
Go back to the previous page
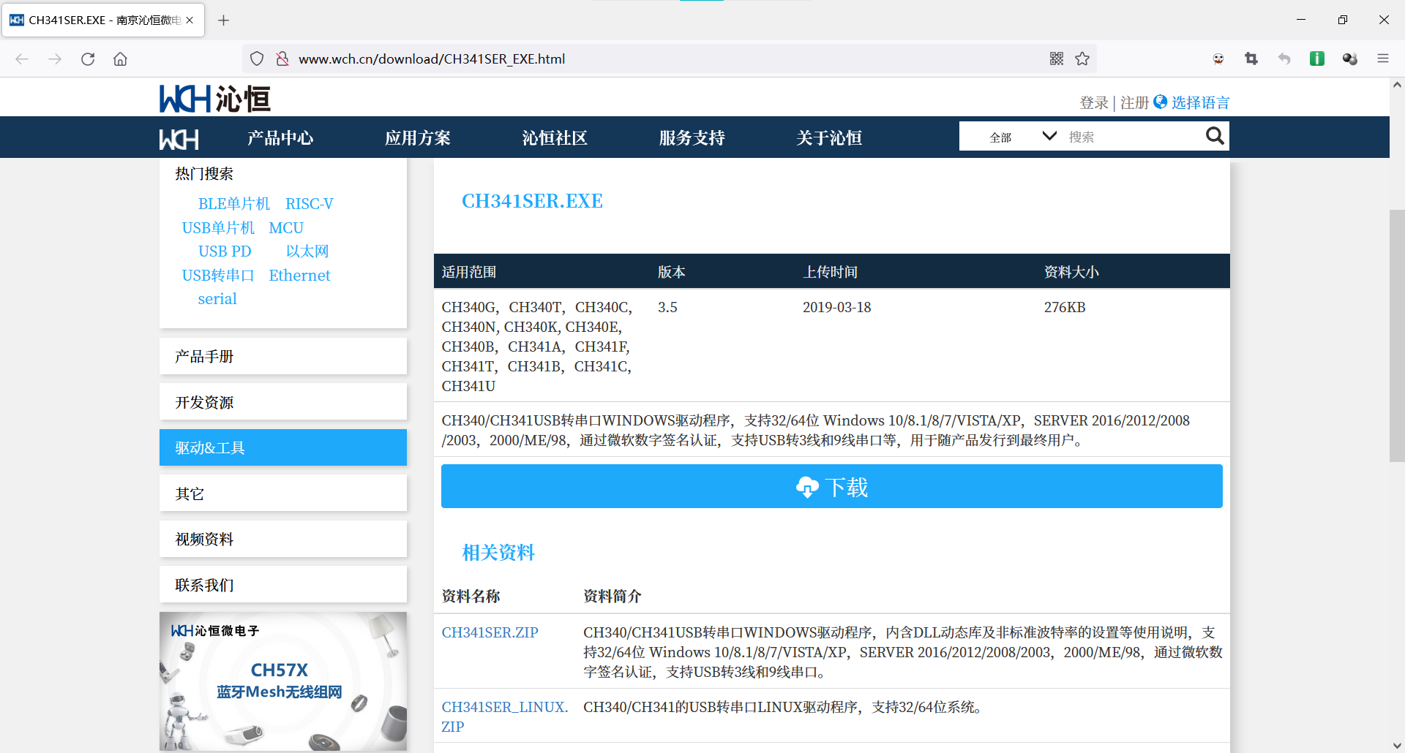[22, 58]
